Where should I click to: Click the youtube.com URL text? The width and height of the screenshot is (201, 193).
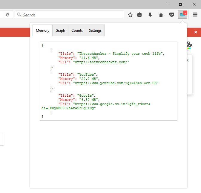[116, 83]
